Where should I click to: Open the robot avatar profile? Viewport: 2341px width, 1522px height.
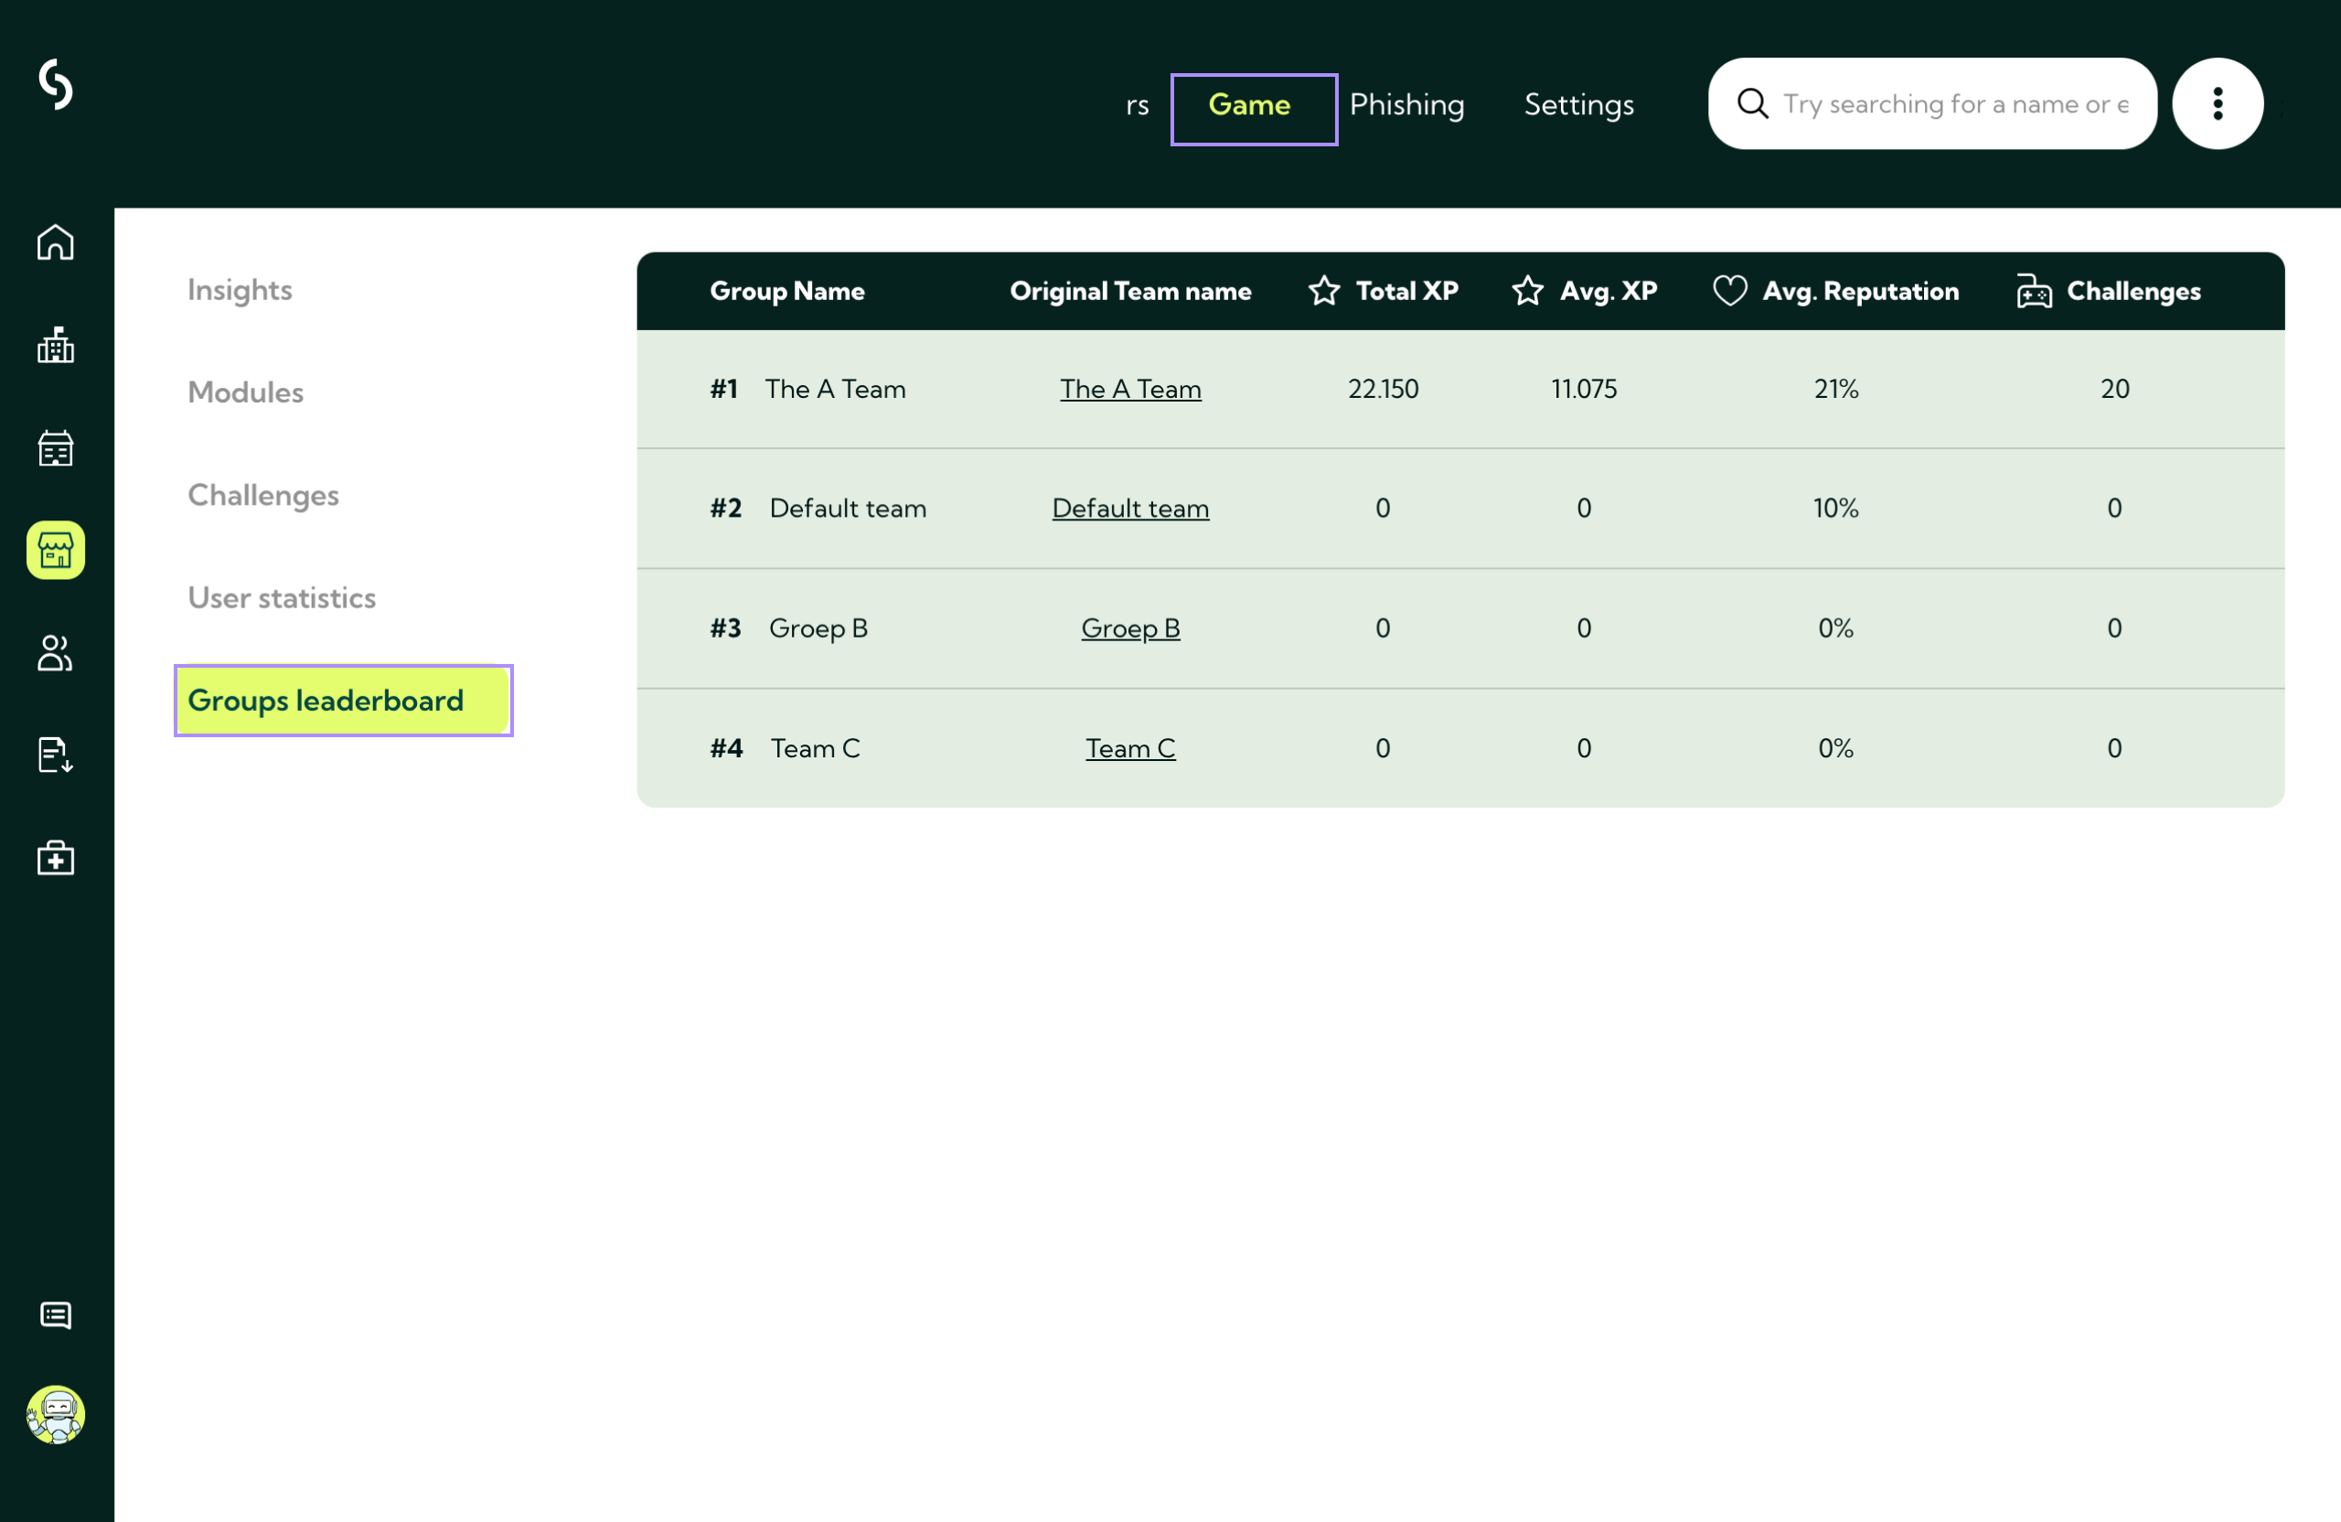click(x=55, y=1415)
